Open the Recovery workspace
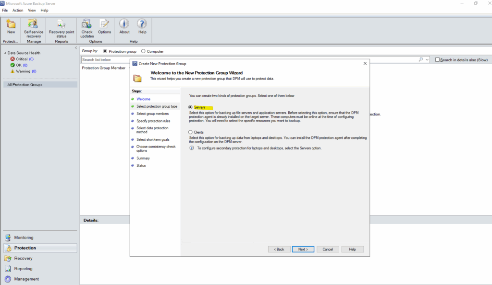This screenshot has width=492, height=285. pos(23,258)
